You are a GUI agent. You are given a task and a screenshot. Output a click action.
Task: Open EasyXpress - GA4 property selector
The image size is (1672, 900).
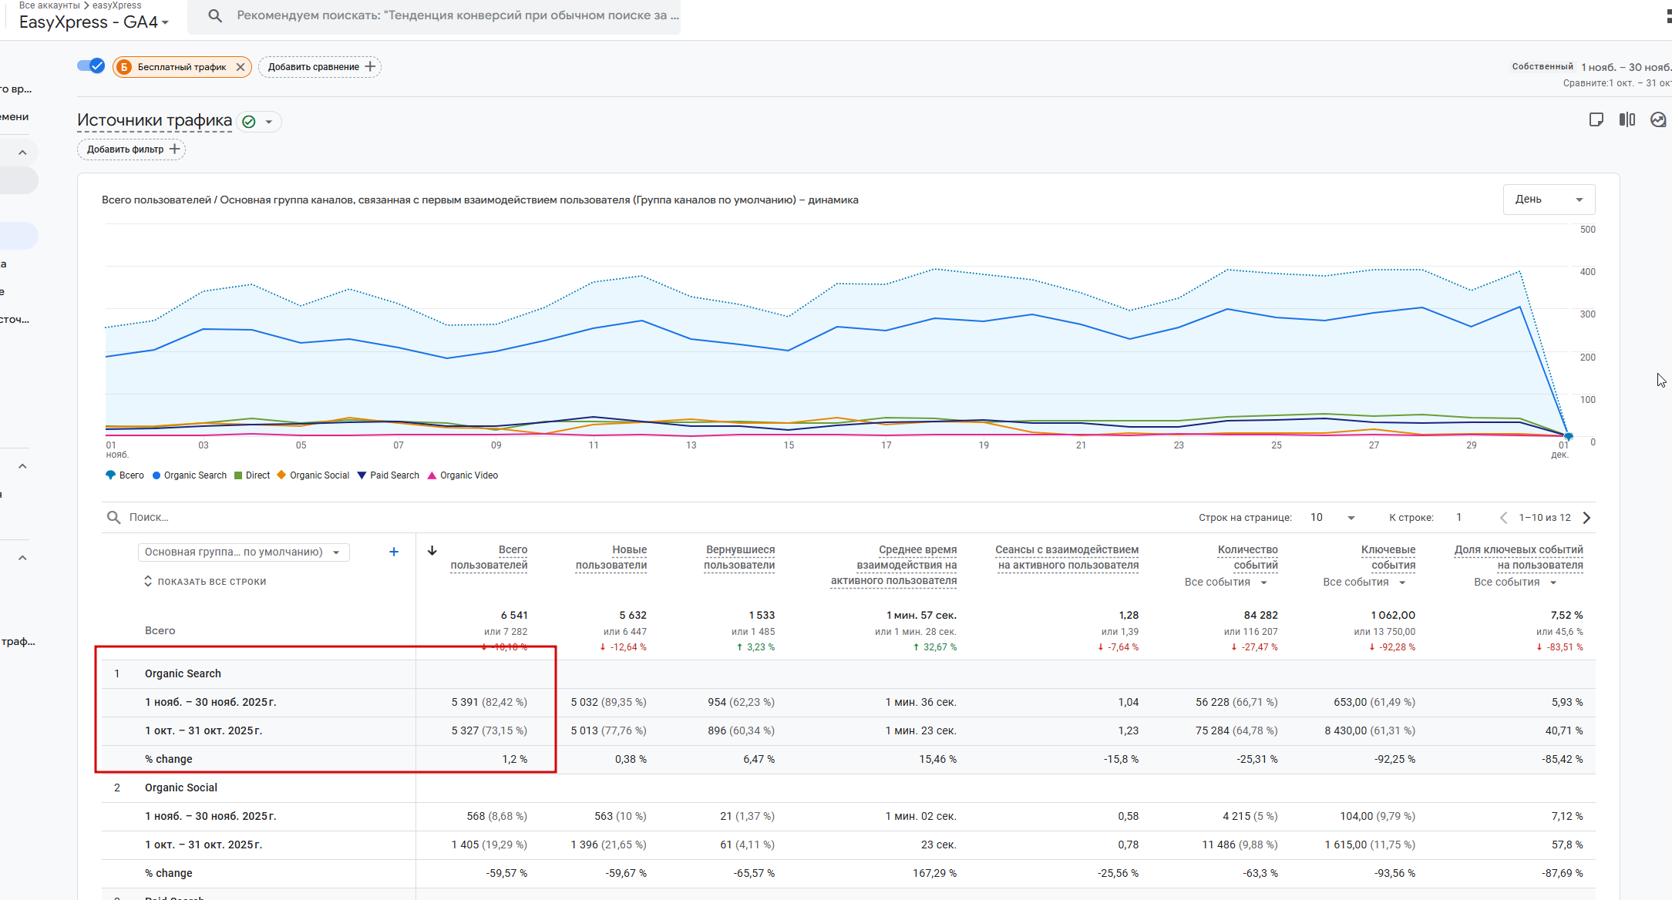tap(94, 22)
